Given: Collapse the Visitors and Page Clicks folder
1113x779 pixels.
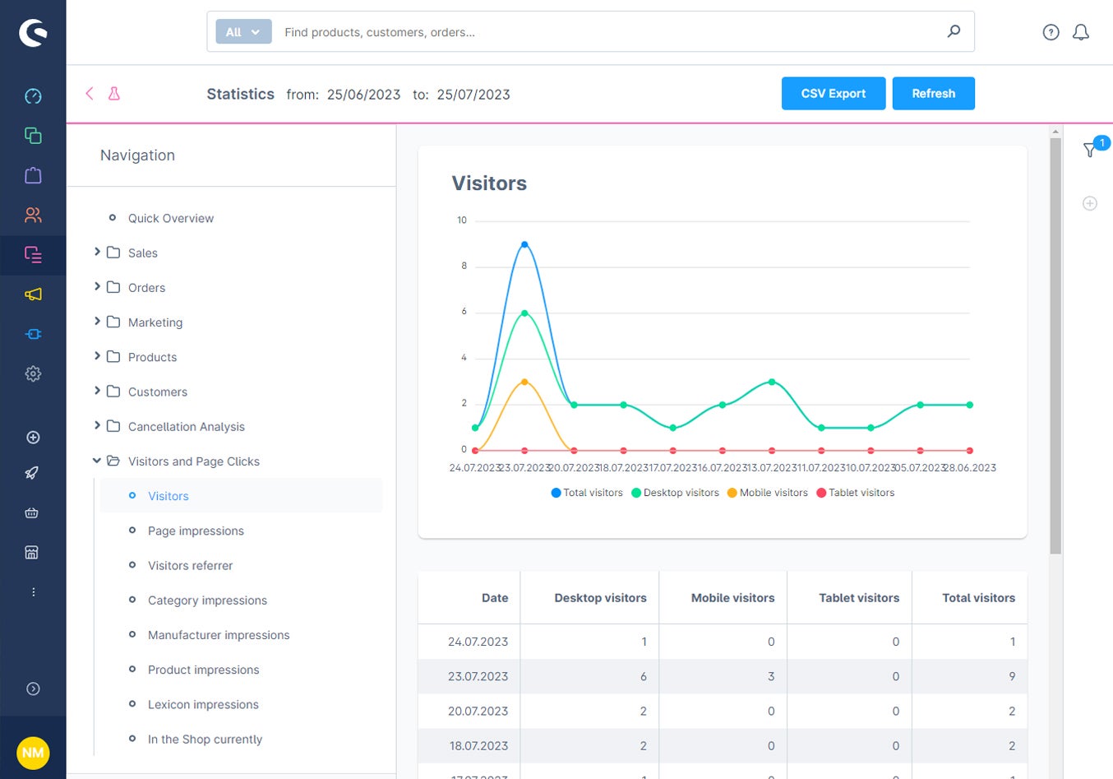Looking at the screenshot, I should coord(97,461).
